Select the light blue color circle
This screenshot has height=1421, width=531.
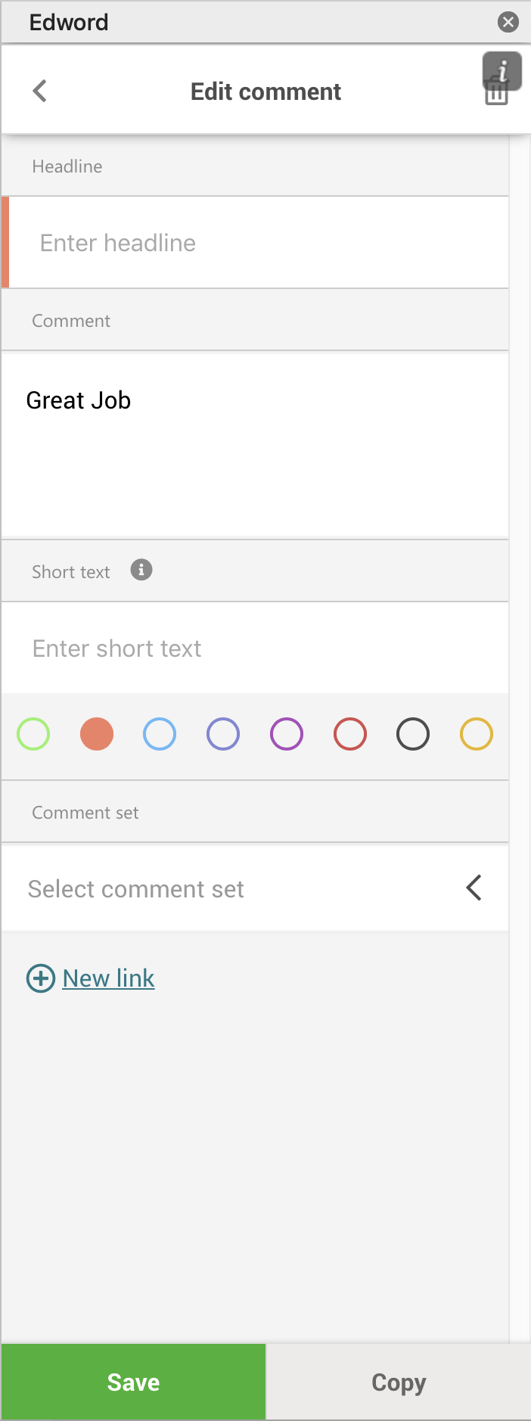click(x=160, y=734)
